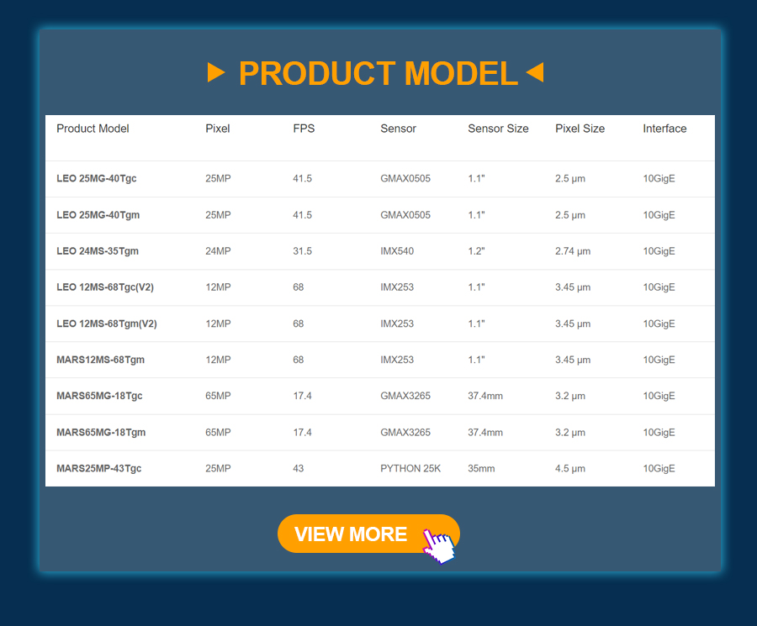Select the 4.5 μm pixel size

click(x=570, y=468)
